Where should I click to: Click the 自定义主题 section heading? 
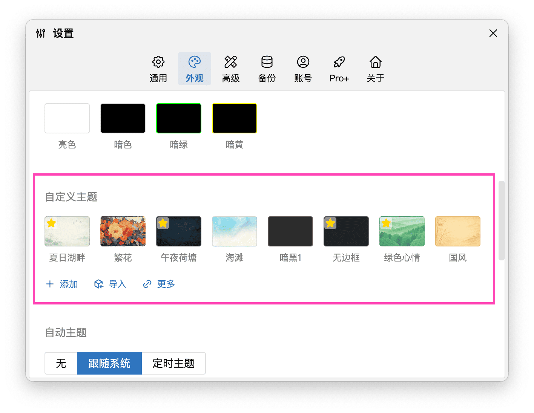click(71, 197)
